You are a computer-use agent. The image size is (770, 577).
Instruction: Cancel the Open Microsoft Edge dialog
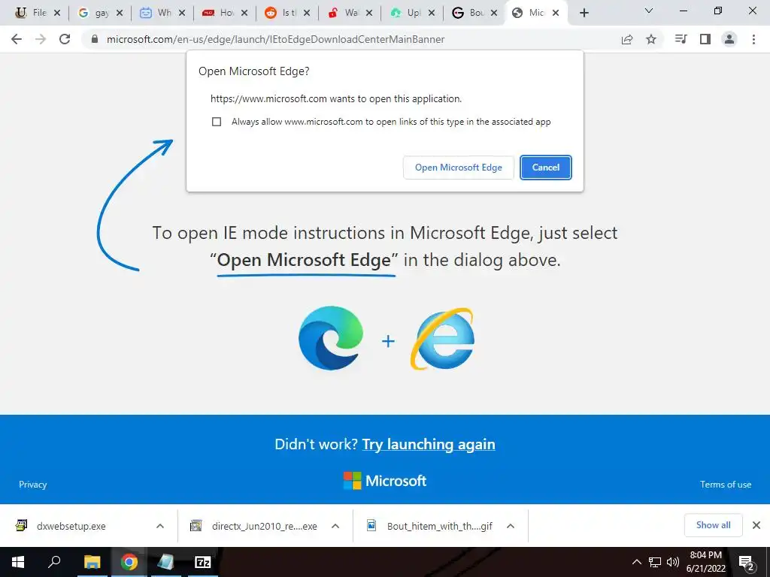(546, 168)
